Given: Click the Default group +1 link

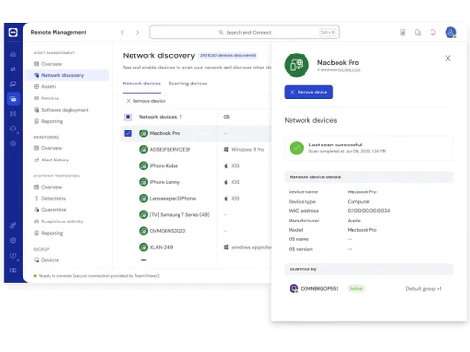Looking at the screenshot, I should pos(423,289).
